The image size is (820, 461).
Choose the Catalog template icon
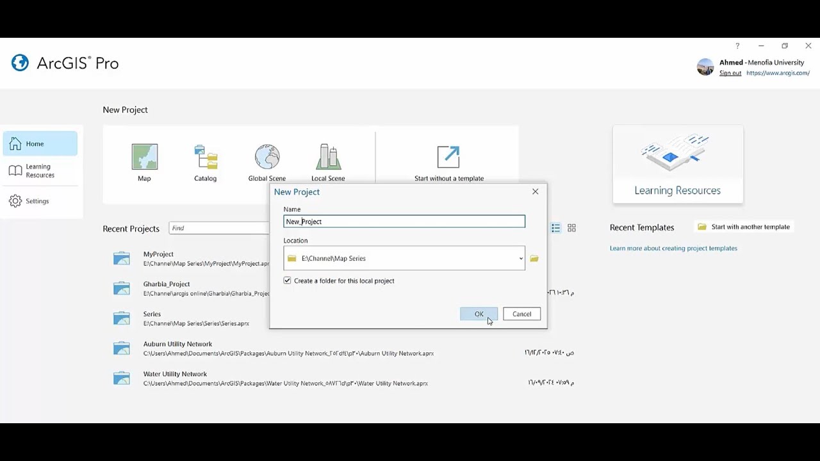click(206, 157)
